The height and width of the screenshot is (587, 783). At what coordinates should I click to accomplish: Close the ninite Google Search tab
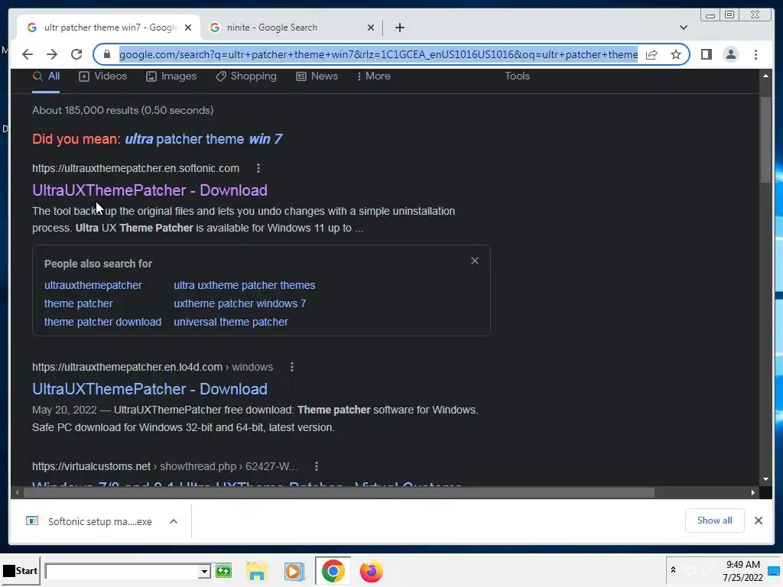371,28
